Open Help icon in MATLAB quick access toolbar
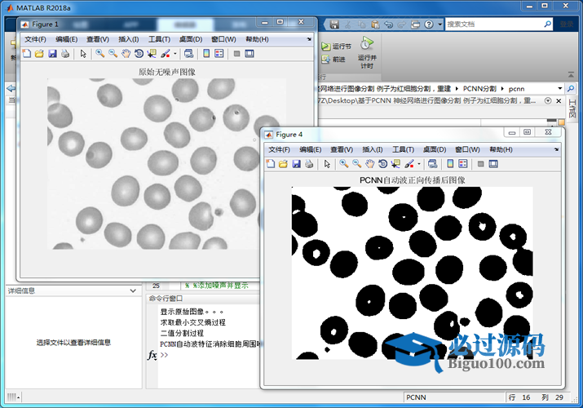Image resolution: width=583 pixels, height=408 pixels. tap(429, 24)
